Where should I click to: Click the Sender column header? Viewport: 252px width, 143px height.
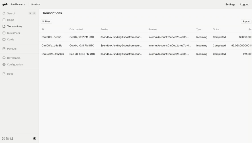pyautogui.click(x=104, y=29)
